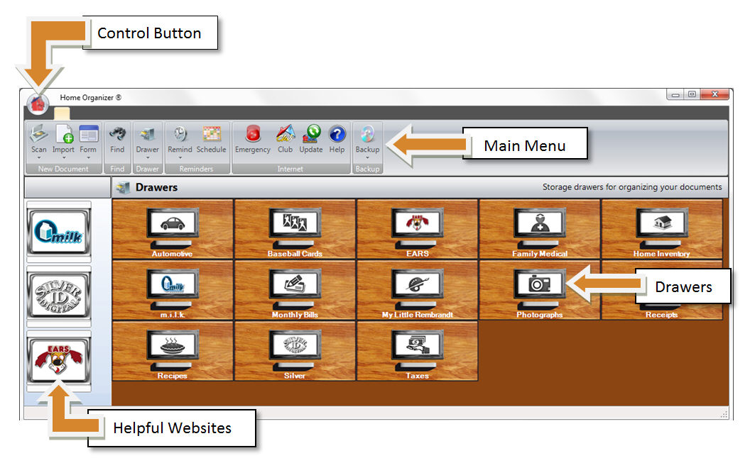The width and height of the screenshot is (750, 475).
Task: Maximize the Home Organizer window
Action: 692,94
